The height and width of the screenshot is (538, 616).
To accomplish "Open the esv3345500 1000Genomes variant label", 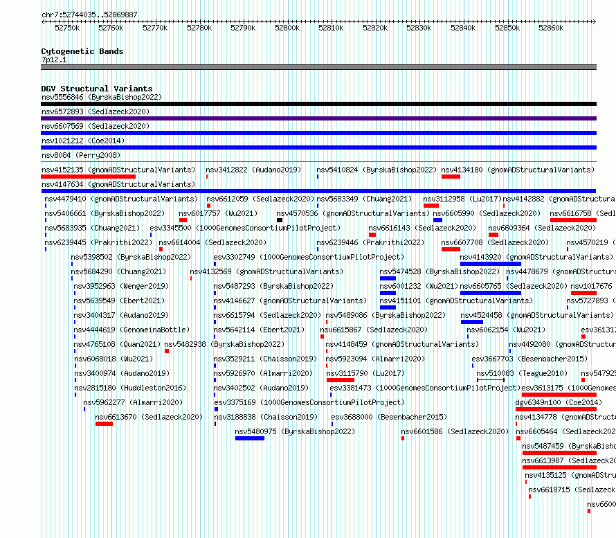I will coord(245,228).
